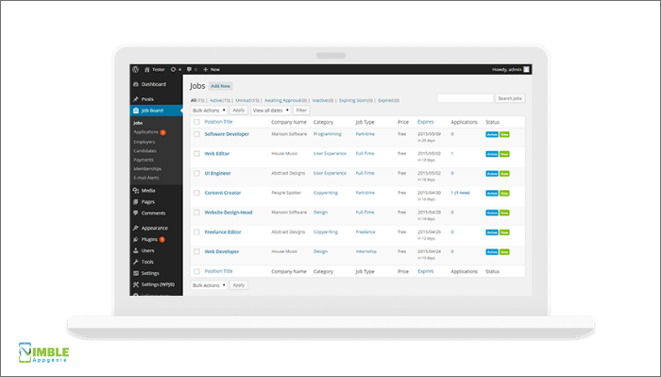Filter jobs by Awaiting Approval link
This screenshot has width=661, height=377.
[x=285, y=100]
